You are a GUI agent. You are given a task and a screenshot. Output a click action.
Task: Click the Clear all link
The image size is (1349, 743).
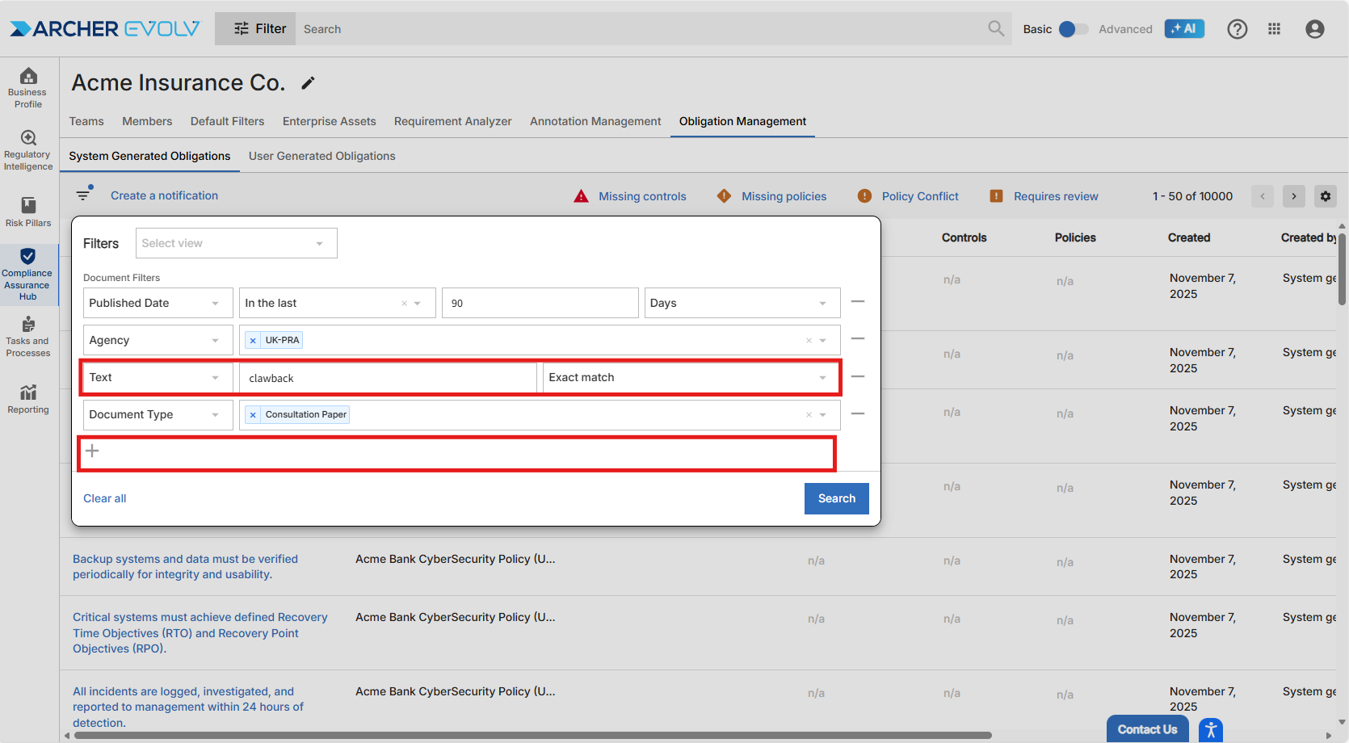pyautogui.click(x=105, y=498)
